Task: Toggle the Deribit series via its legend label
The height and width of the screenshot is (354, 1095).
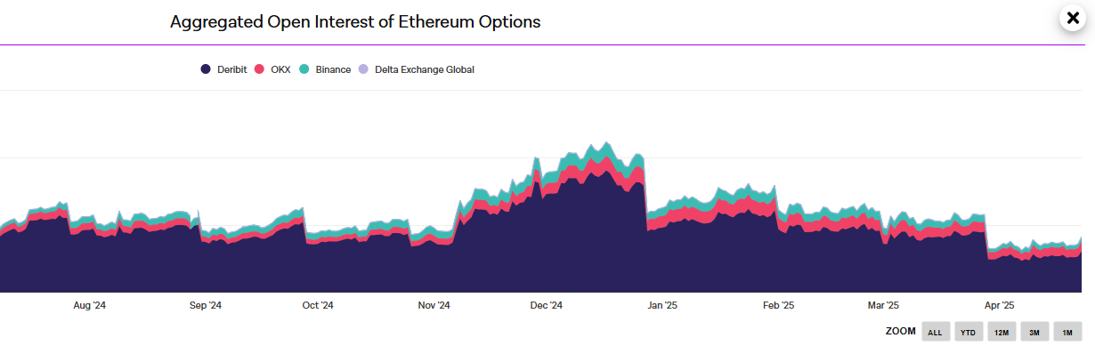Action: [231, 69]
